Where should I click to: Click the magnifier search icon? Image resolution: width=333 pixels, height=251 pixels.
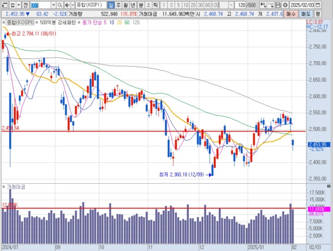60,4
